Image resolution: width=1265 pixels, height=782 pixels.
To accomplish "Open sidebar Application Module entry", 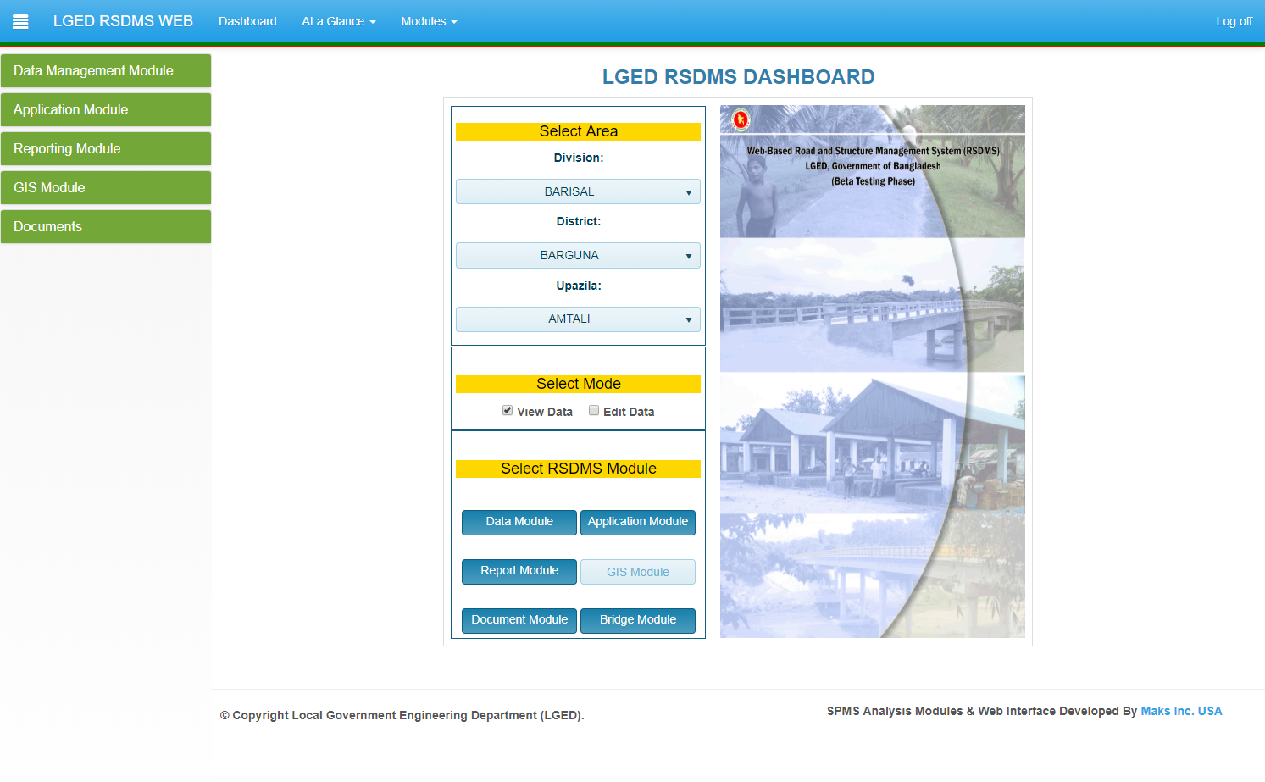I will pos(106,110).
